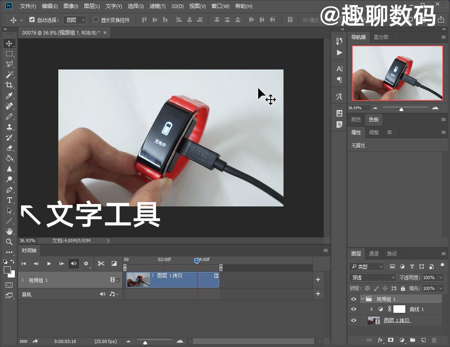This screenshot has width=450, height=347.
Task: Select the Eyedropper tool
Action: tap(10, 96)
